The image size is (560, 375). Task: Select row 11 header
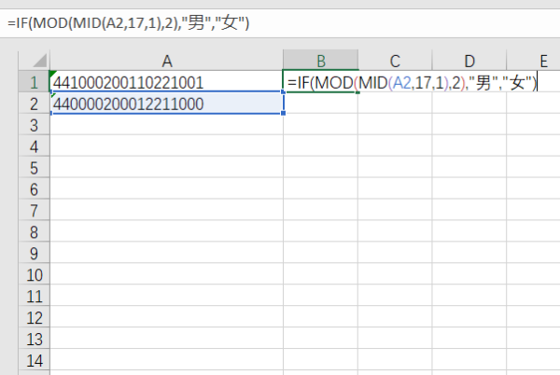point(35,296)
